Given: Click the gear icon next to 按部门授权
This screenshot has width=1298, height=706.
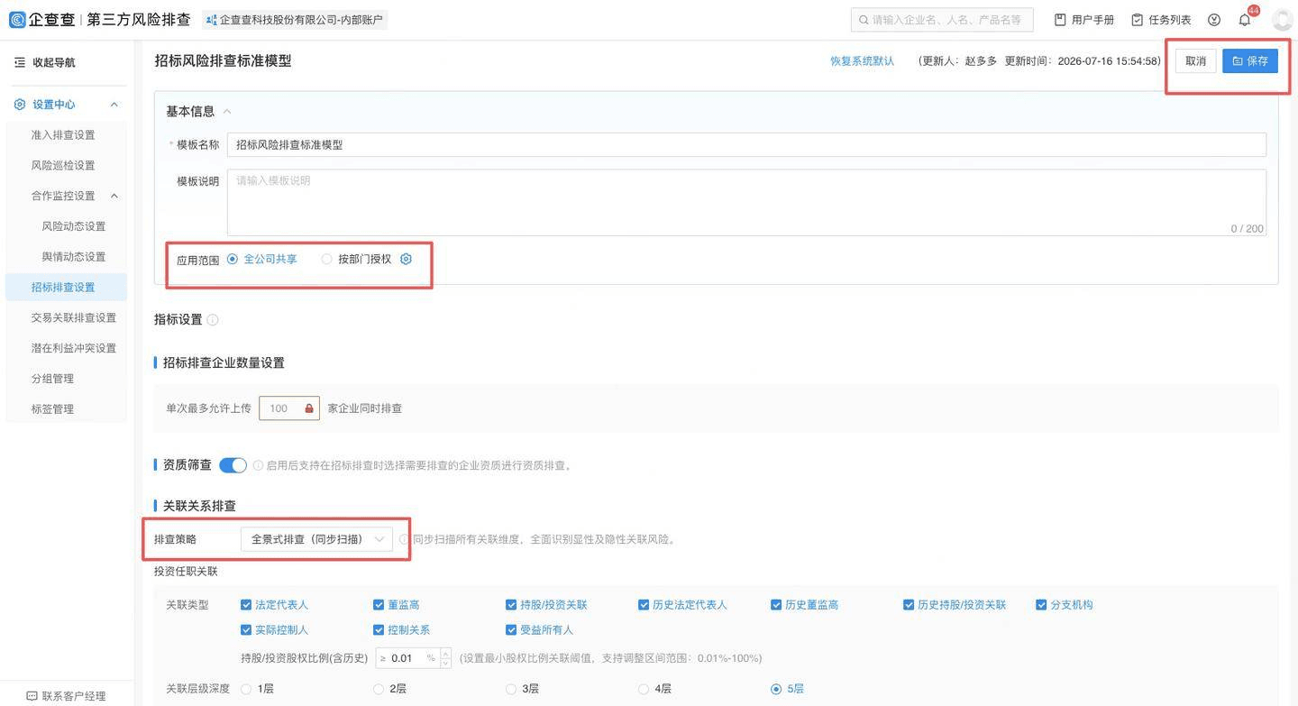Looking at the screenshot, I should click(x=406, y=259).
